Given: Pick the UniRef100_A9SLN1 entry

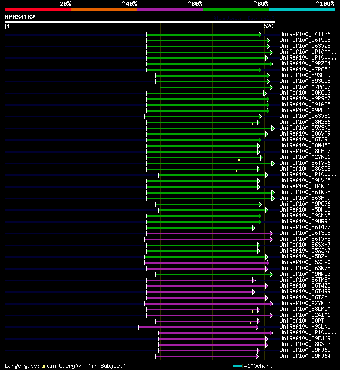Looking at the screenshot, I should [x=305, y=326].
